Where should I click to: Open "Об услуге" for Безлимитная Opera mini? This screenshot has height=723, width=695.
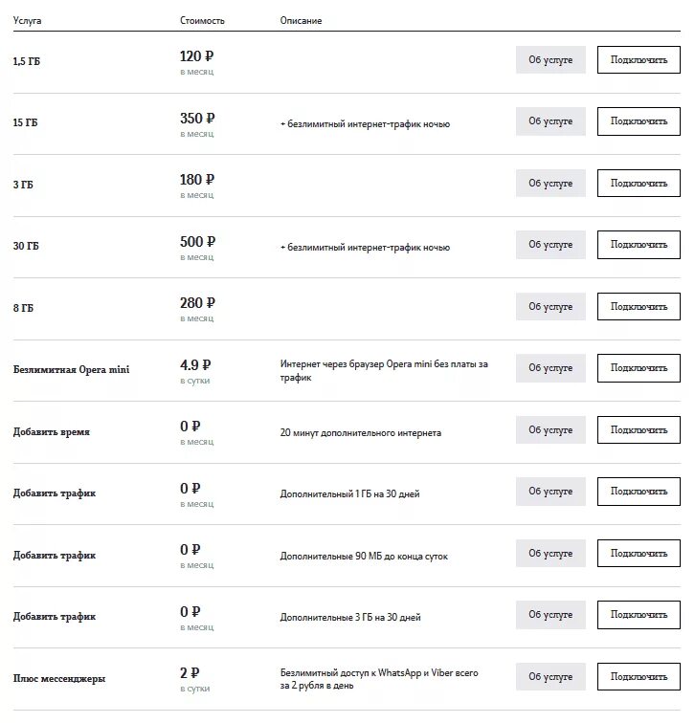tap(550, 368)
